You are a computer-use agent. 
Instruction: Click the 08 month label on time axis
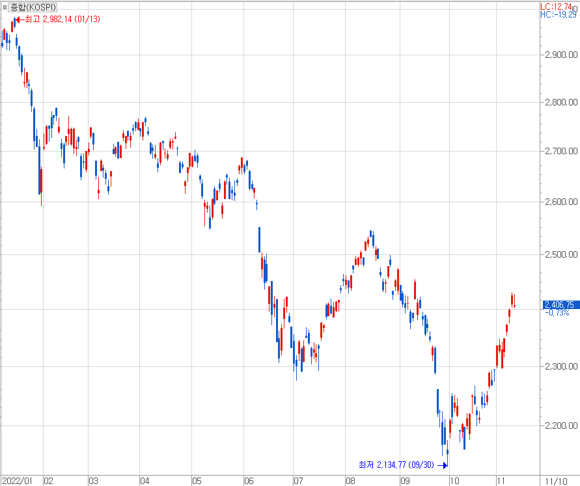(x=350, y=481)
